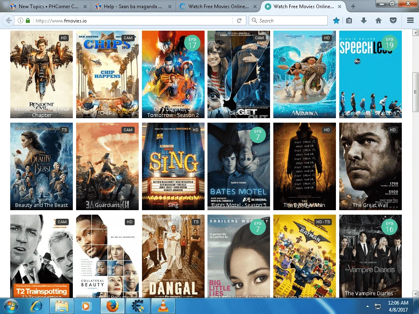Open the Sing movie poster
Viewport: 419px width, 314px height.
click(173, 166)
